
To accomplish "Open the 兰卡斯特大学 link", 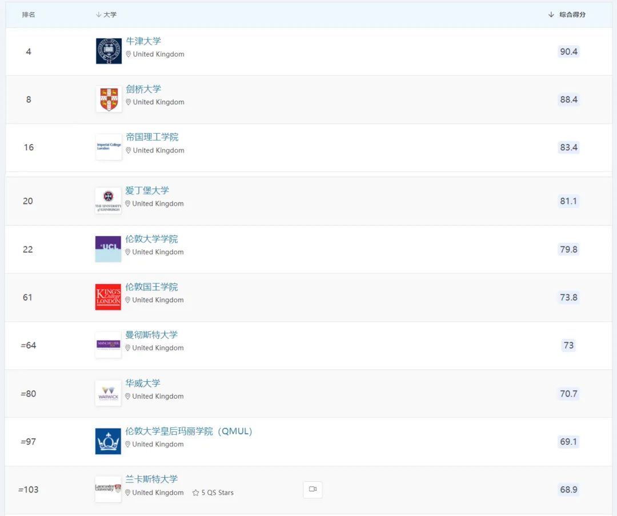I will click(151, 479).
